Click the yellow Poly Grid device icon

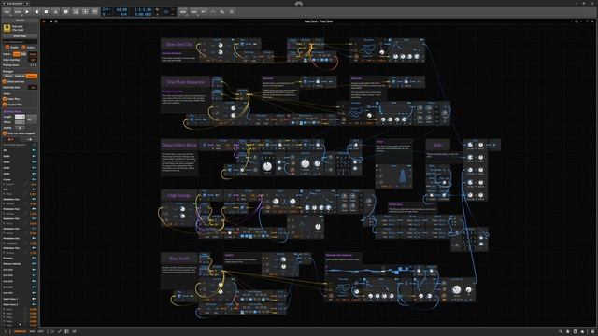tap(7, 28)
